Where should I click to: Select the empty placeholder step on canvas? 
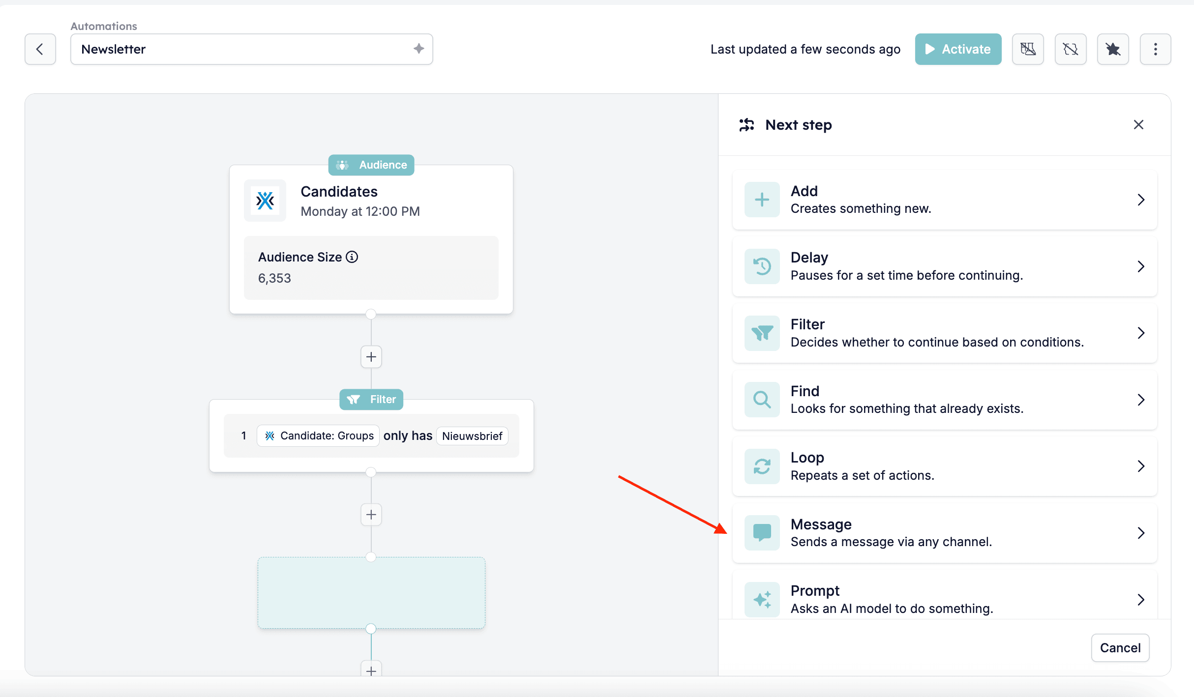pos(371,593)
